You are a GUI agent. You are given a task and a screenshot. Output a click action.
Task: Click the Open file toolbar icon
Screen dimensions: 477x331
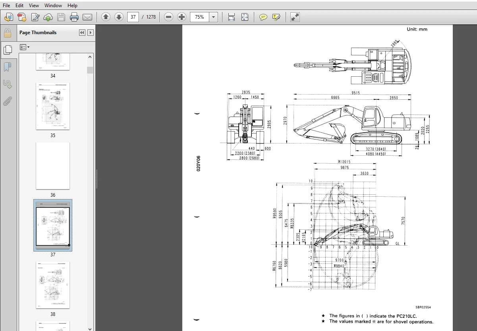(9, 17)
